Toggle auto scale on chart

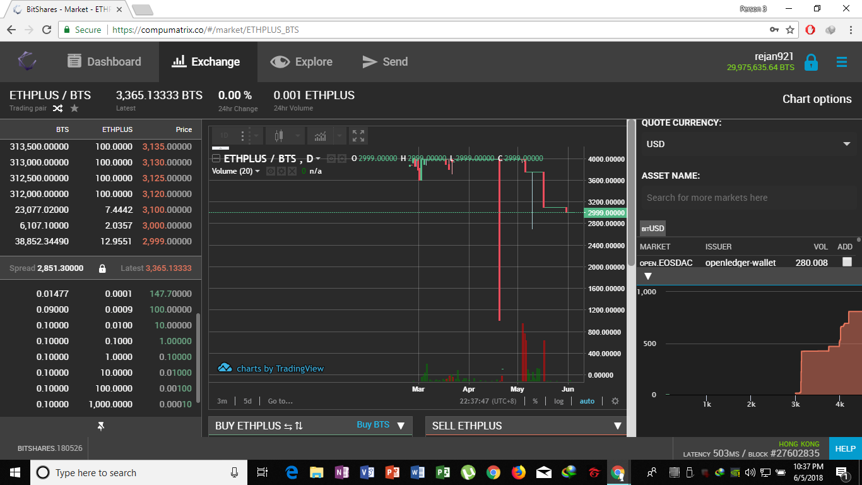[587, 401]
